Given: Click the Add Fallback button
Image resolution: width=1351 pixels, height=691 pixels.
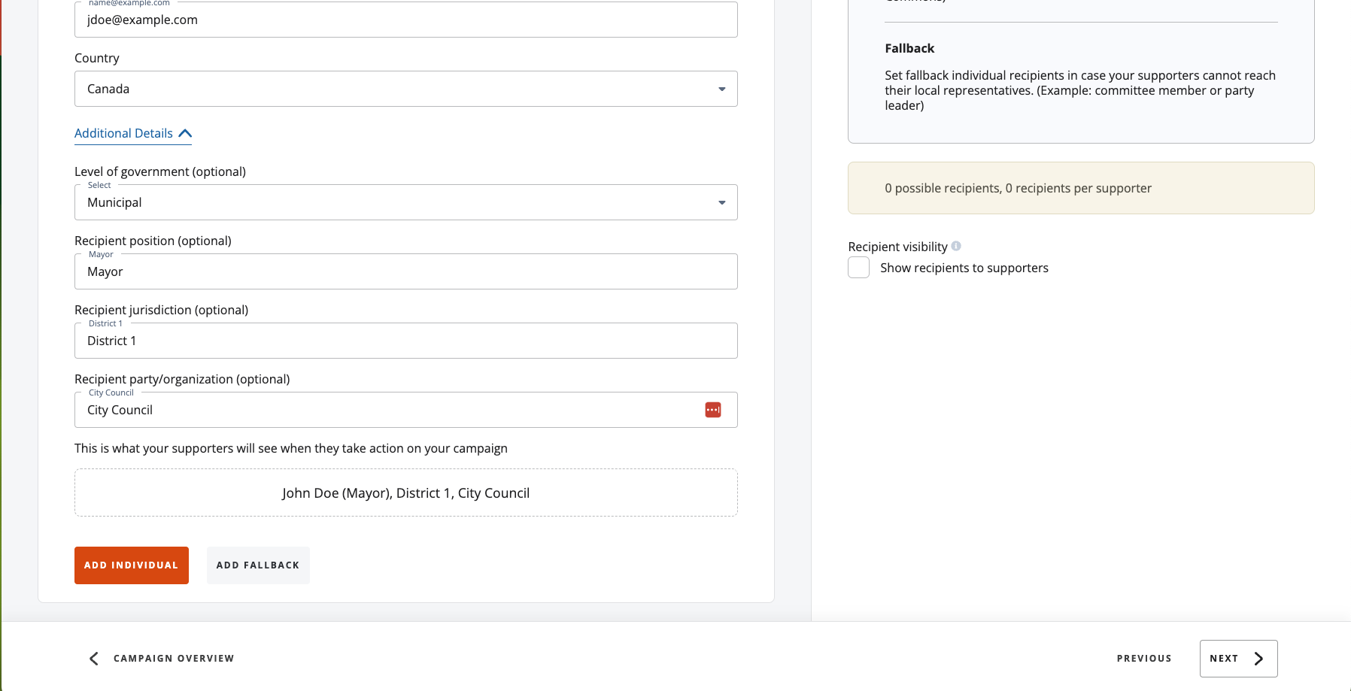Looking at the screenshot, I should [258, 565].
